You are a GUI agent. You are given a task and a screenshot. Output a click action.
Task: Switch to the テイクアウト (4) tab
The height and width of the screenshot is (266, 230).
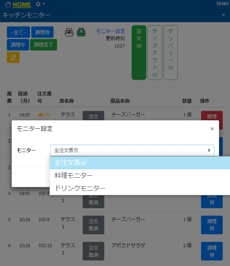coord(155,53)
